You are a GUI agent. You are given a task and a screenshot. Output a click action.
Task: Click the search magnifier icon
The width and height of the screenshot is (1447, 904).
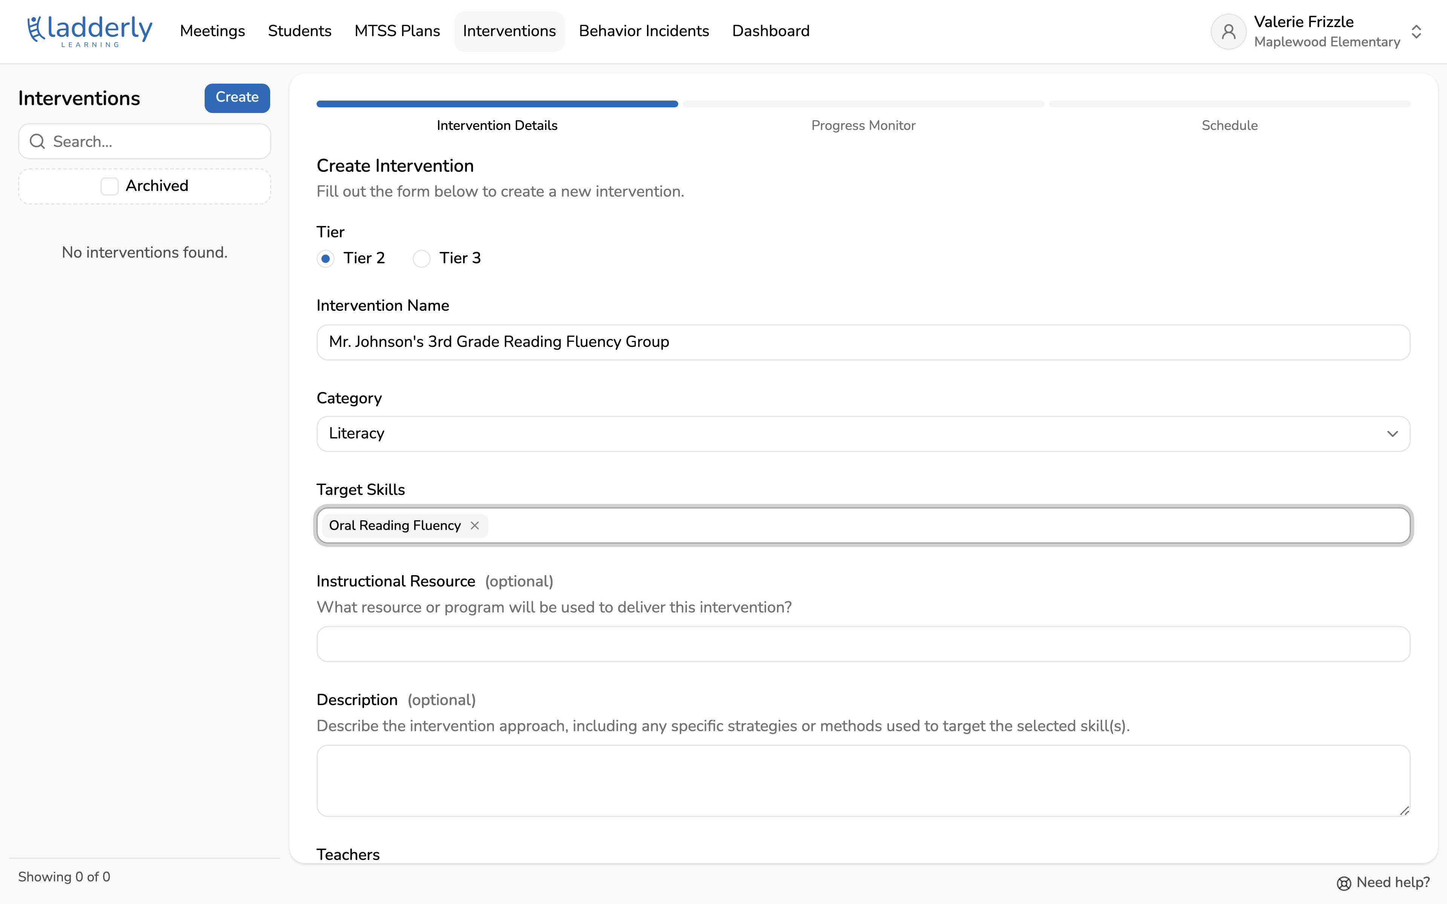[x=38, y=142]
